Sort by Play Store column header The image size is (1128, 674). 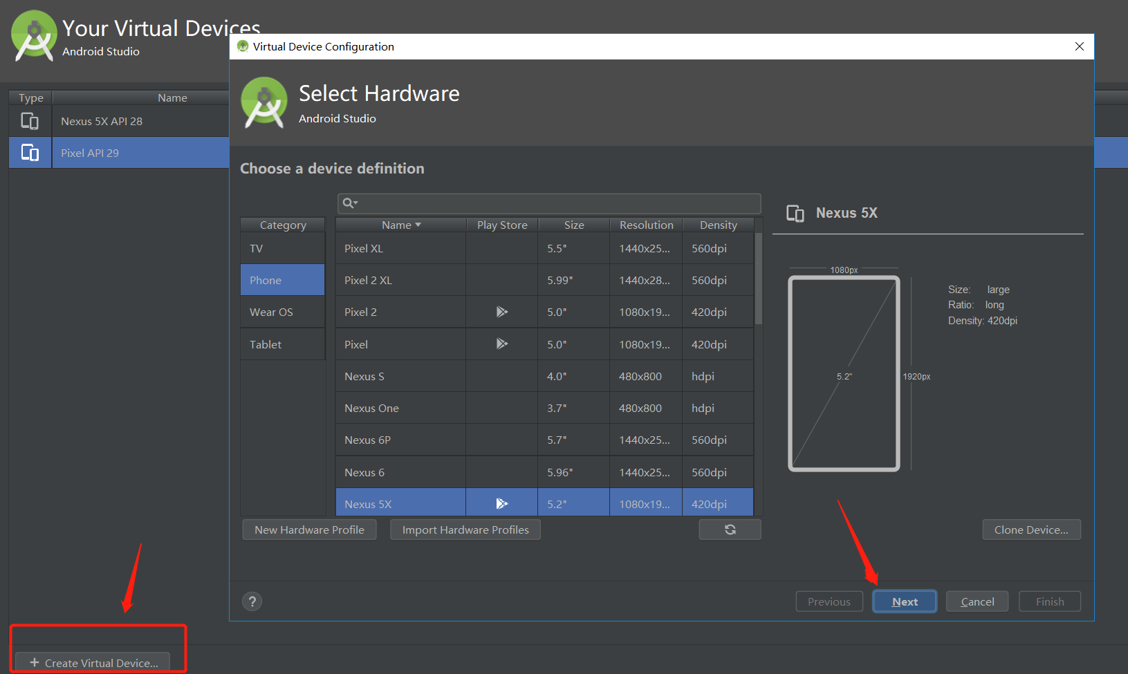[502, 225]
